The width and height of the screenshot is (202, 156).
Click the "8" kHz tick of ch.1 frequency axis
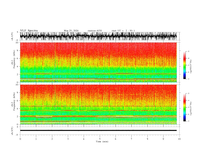click(x=18, y=50)
